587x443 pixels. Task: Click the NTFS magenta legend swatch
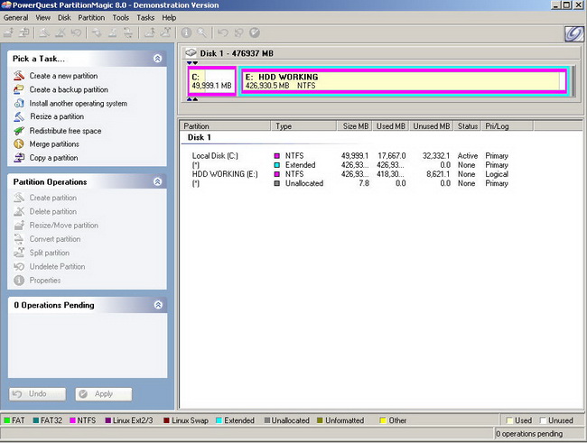pyautogui.click(x=72, y=420)
